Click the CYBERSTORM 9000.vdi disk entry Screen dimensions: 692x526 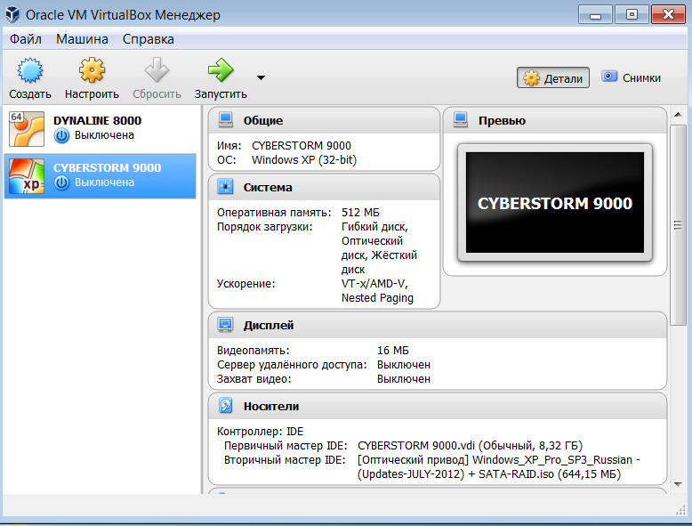pos(470,446)
